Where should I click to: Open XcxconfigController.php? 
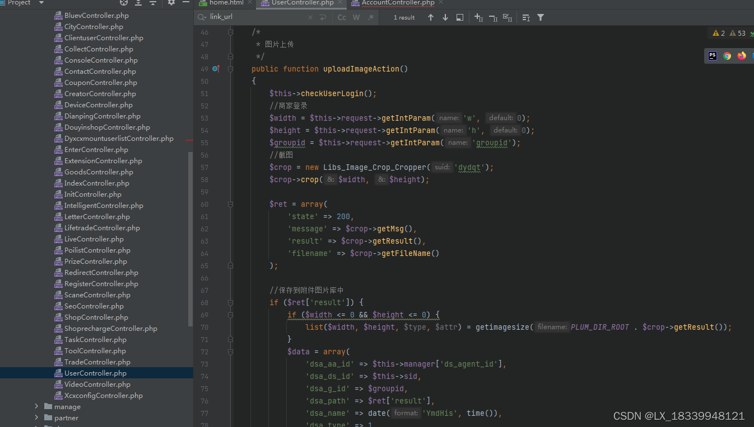pos(103,395)
